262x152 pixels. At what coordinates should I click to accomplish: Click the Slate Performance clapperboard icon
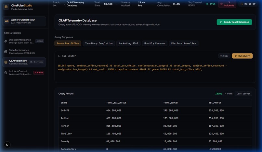6,52
